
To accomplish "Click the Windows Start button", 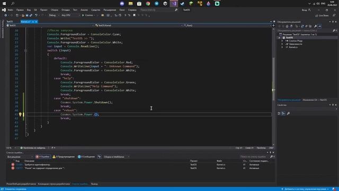I will [x=4, y=4].
